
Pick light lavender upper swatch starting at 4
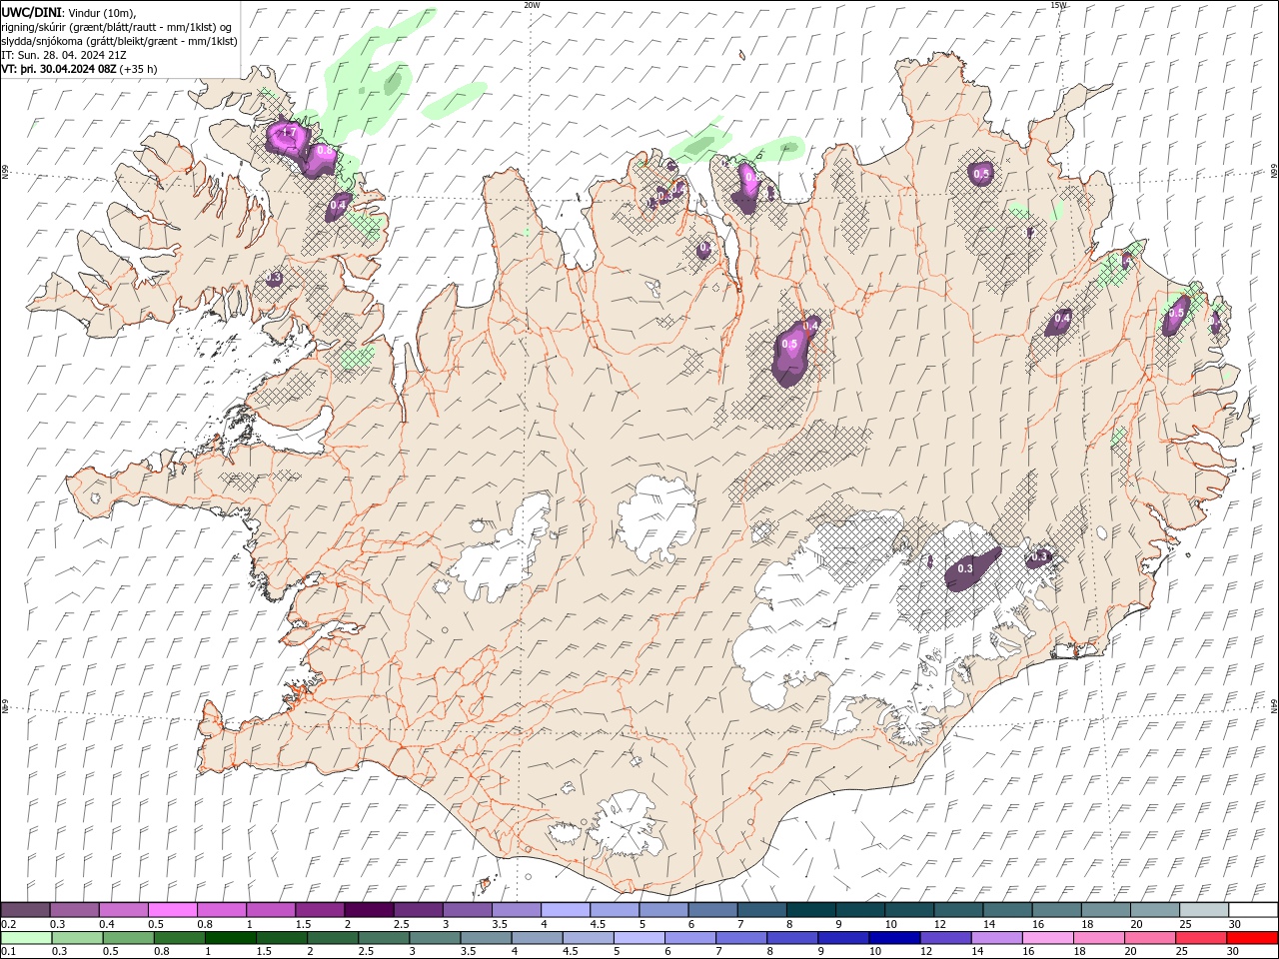[566, 909]
